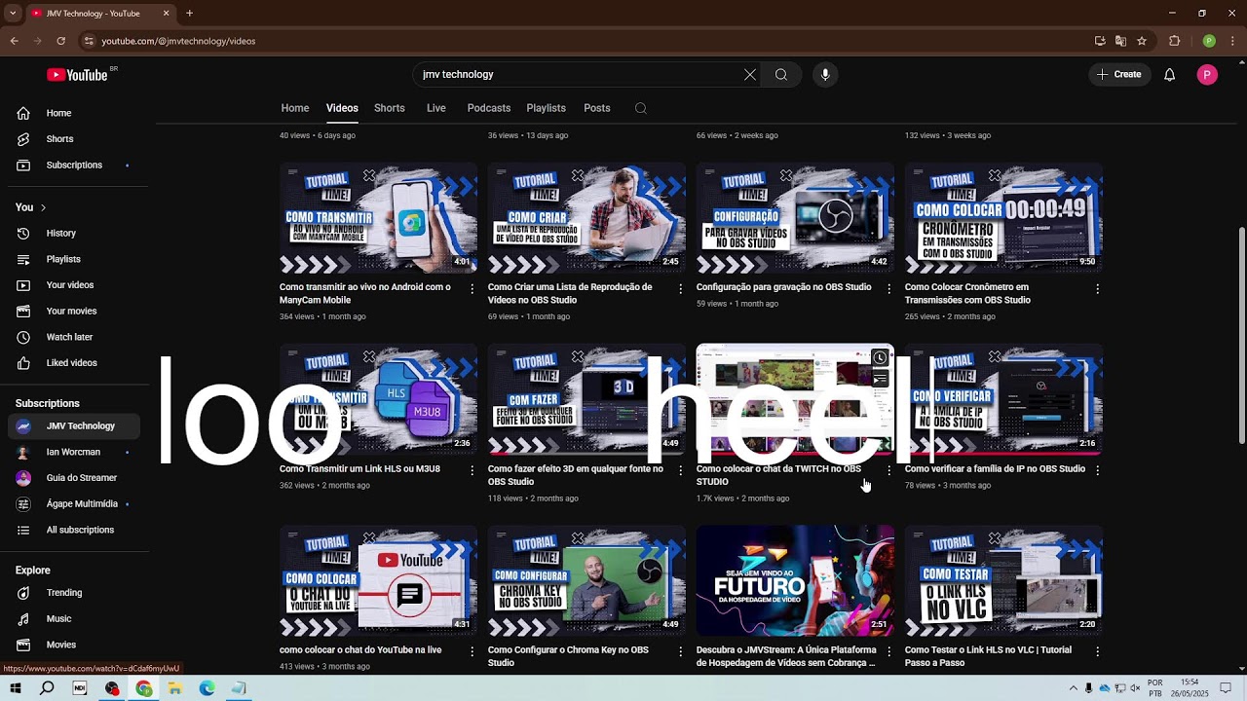Open the tab search dropdown in Chrome
Image resolution: width=1247 pixels, height=701 pixels.
click(x=13, y=13)
